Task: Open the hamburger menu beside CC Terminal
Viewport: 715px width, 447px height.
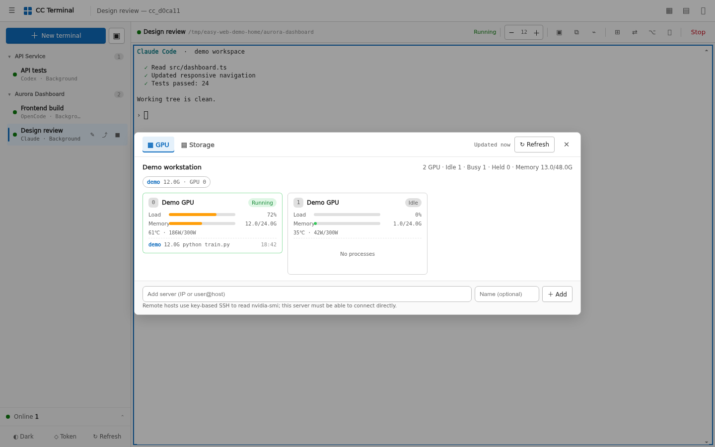Action: coord(12,10)
